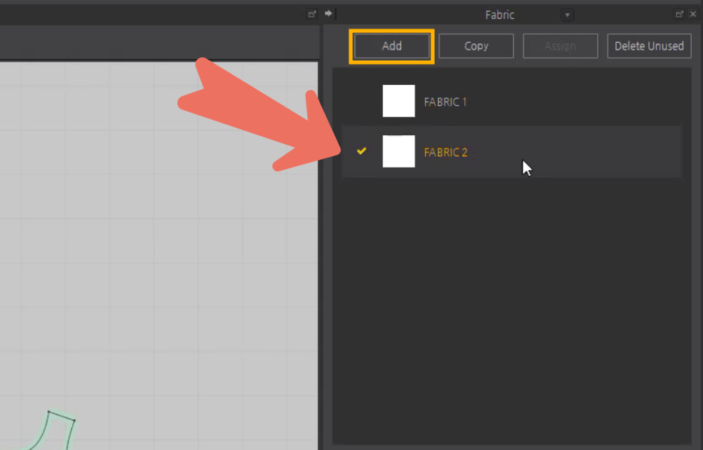
Task: Undock the Fabric panel via popout icon
Action: tap(679, 14)
